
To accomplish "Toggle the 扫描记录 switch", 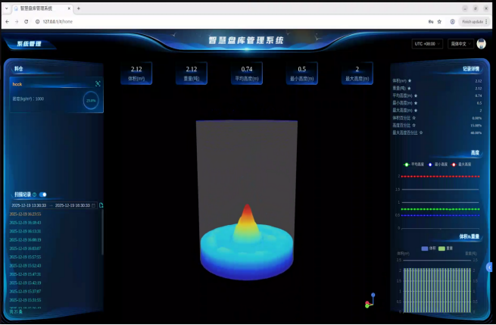I will [x=43, y=195].
